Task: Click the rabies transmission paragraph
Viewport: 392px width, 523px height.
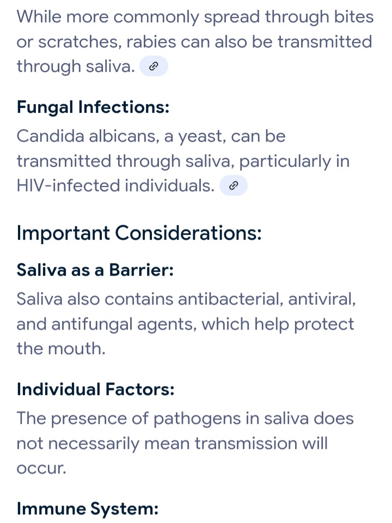Action: point(195,42)
